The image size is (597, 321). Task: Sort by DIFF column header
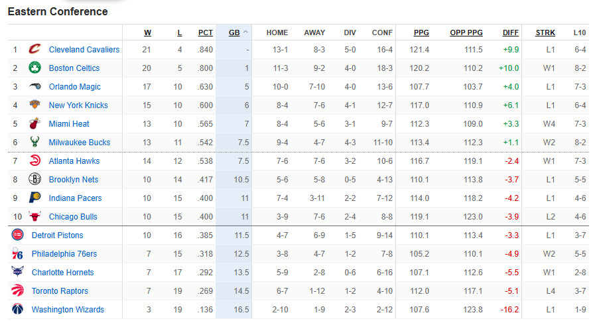coord(510,32)
